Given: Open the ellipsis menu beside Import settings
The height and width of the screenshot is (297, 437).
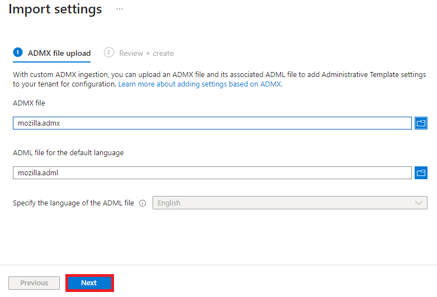Looking at the screenshot, I should coord(120,9).
